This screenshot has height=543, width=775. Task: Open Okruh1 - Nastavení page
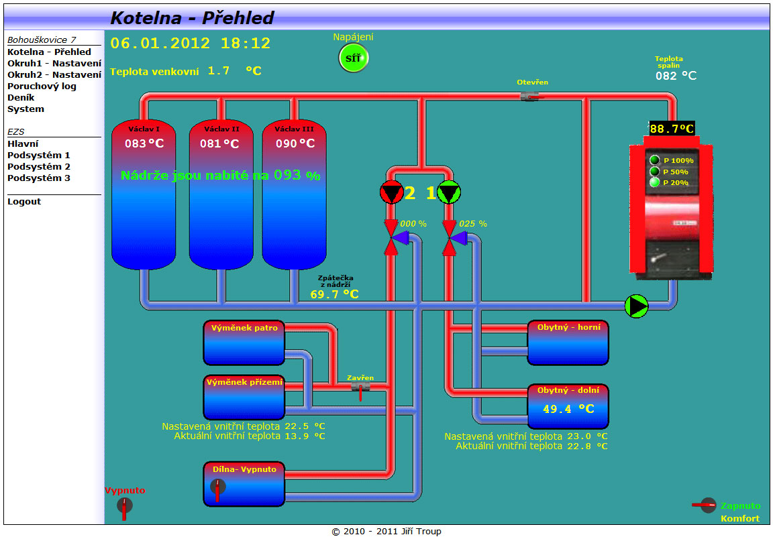click(54, 63)
